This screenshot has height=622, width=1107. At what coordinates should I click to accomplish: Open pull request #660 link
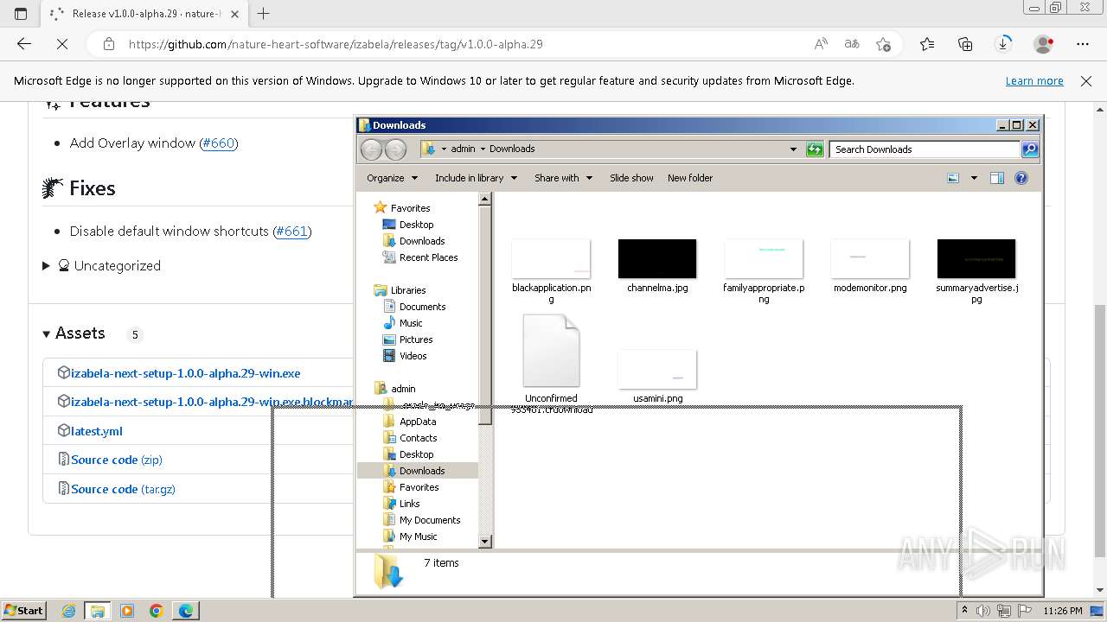pos(219,143)
